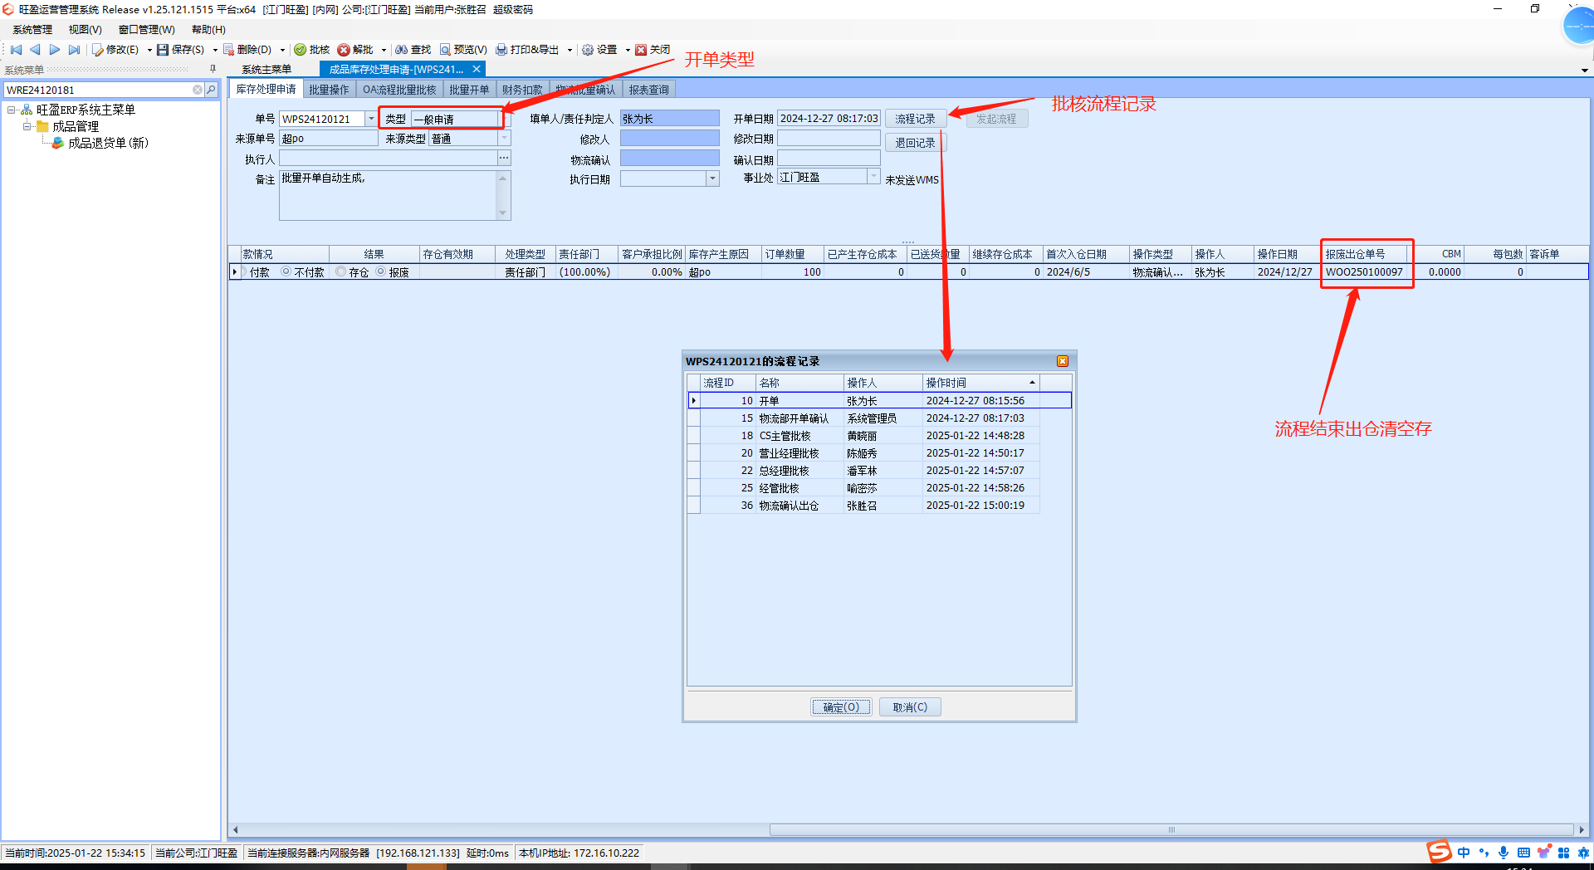
Task: Switch to the 财务扣款 tab
Action: 521,90
